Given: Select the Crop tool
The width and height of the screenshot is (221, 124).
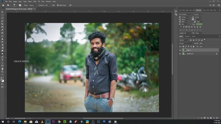Looking at the screenshot, I should point(2,24).
